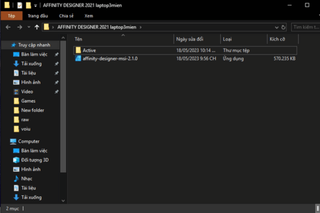Click the affinity-designer-msi installer file icon
Viewport: 320px width, 213px height.
pos(78,59)
